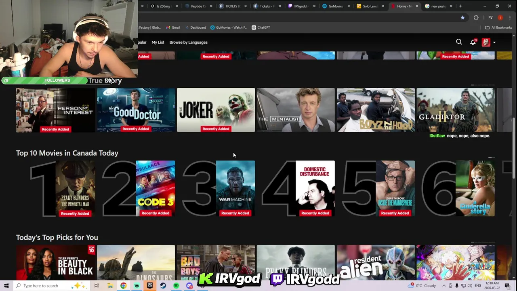Open Task View in the taskbar
Screen dimensions: 517x291
[97, 286]
